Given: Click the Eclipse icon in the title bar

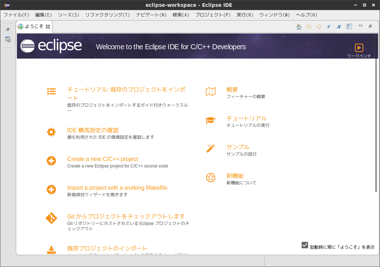Looking at the screenshot, I should (x=7, y=5).
